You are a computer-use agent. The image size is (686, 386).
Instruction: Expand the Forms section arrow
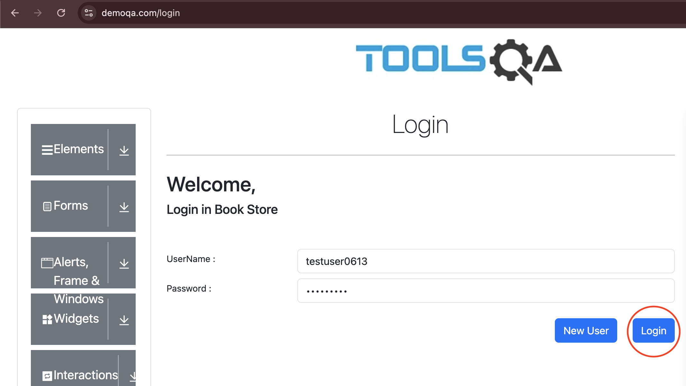click(x=124, y=207)
